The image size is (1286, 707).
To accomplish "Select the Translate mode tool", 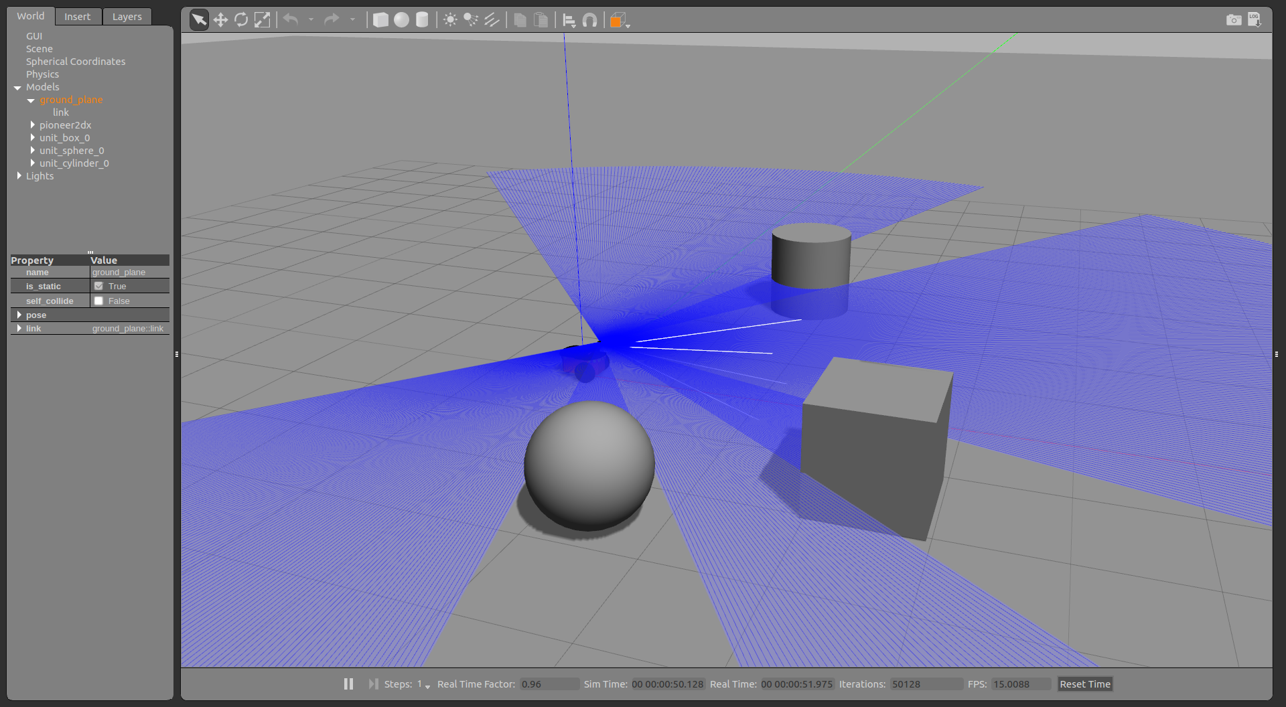I will coord(220,20).
